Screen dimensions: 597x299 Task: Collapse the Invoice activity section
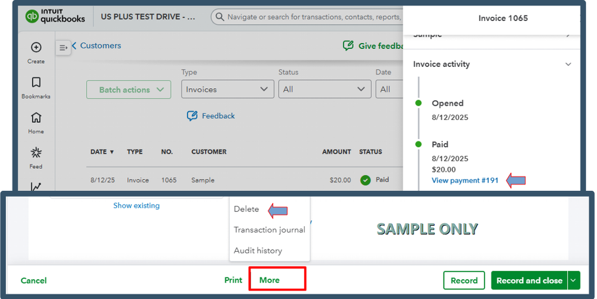(568, 64)
